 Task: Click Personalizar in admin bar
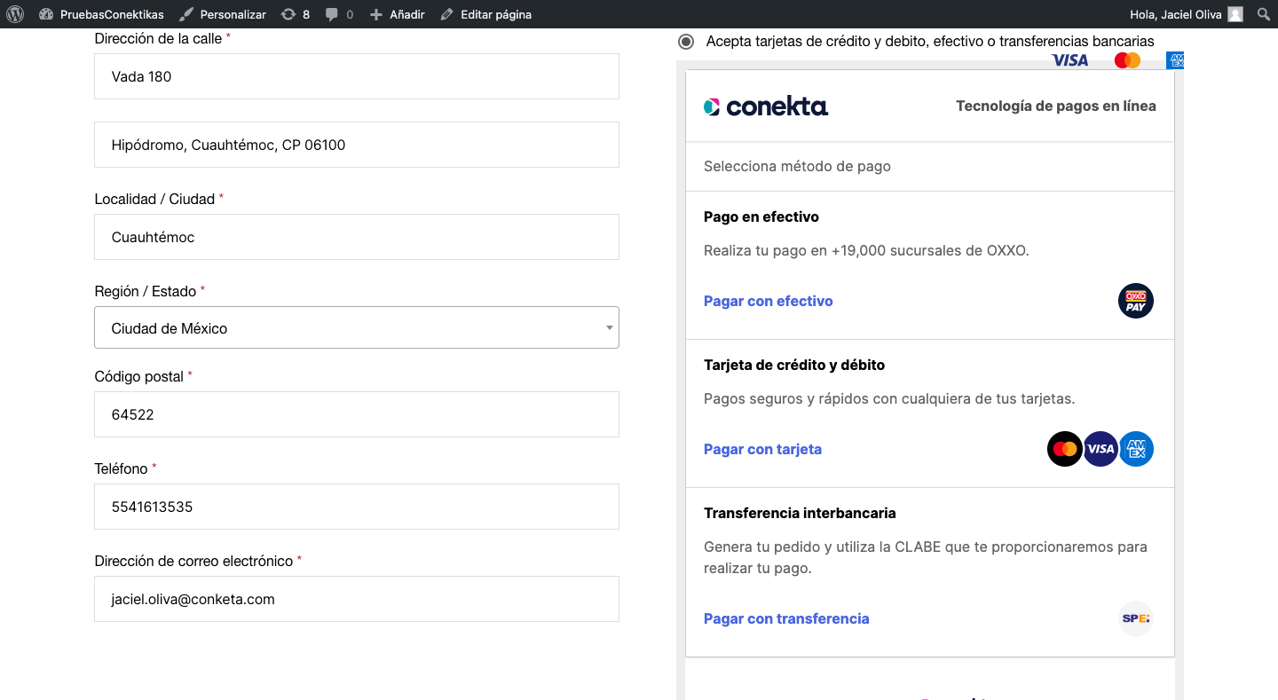[x=222, y=14]
